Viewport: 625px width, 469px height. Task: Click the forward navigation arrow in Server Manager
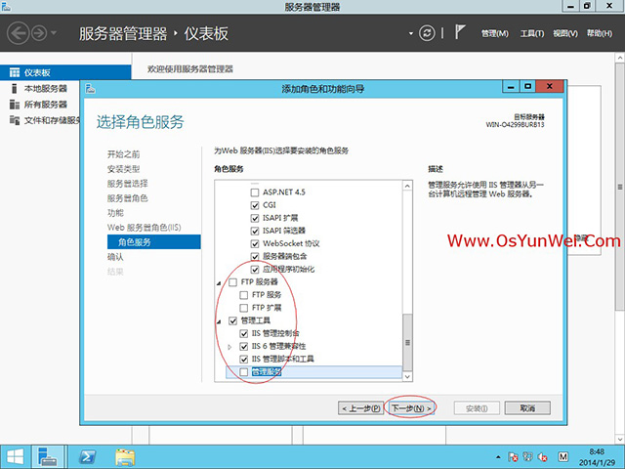pos(39,33)
